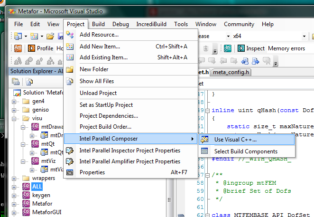314x217 pixels.
Task: Click the Amplifier Project Properties icon
Action: (70, 161)
